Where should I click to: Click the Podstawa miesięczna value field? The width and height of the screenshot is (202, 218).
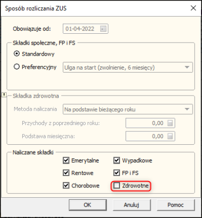pyautogui.click(x=150, y=137)
